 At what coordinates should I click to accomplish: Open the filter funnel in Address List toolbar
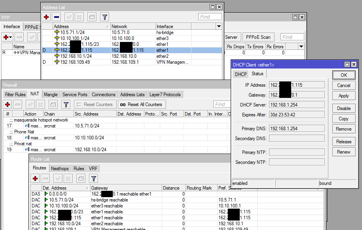[104, 17]
